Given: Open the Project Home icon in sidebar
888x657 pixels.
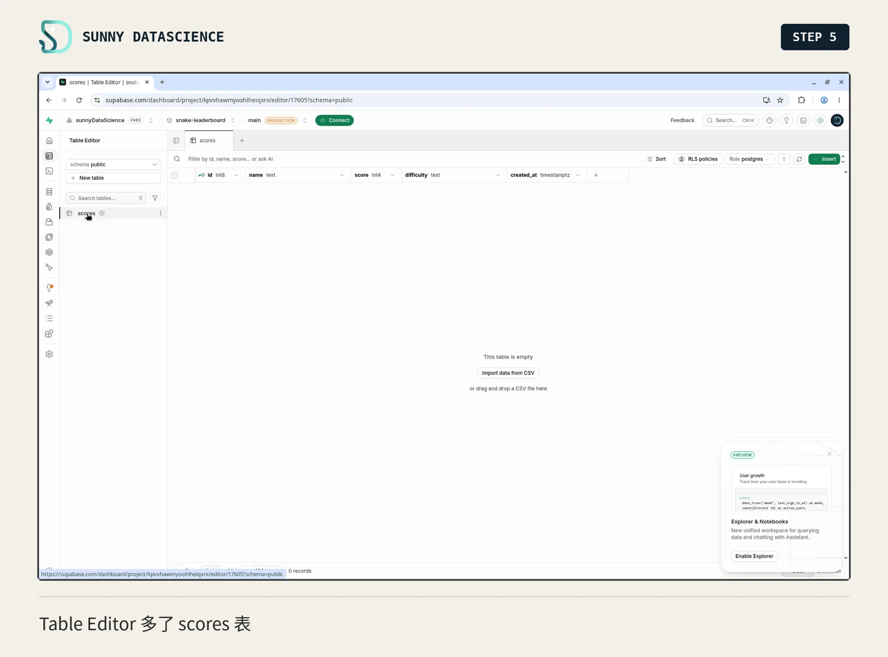Looking at the screenshot, I should (x=49, y=141).
